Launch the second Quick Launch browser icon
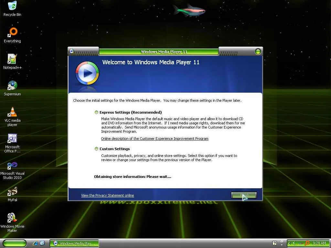331x248 pixels. click(42, 243)
